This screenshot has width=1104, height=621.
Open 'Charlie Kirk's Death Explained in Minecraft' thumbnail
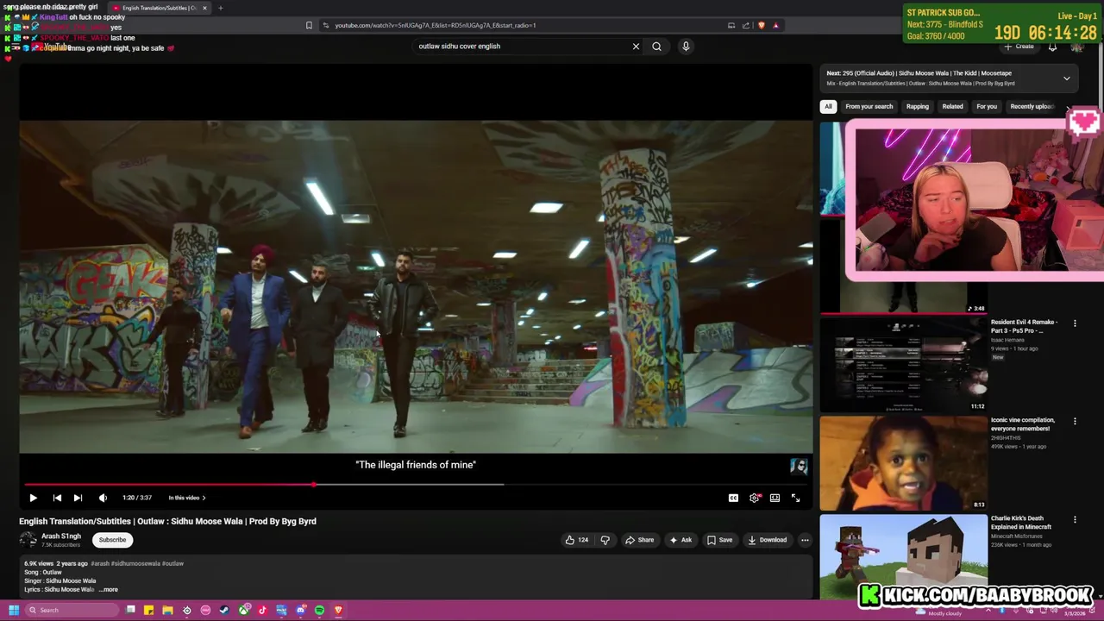click(x=903, y=557)
